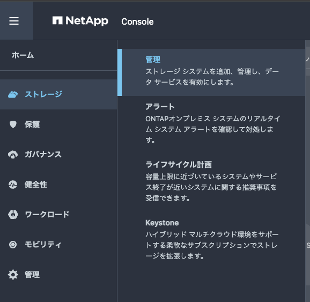The width and height of the screenshot is (310, 302).
Task: Click the ハイブリッド マルチクラウド description text
Action: [x=212, y=245]
